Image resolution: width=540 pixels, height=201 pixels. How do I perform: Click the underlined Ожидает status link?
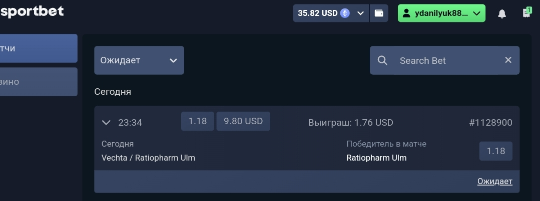(494, 182)
